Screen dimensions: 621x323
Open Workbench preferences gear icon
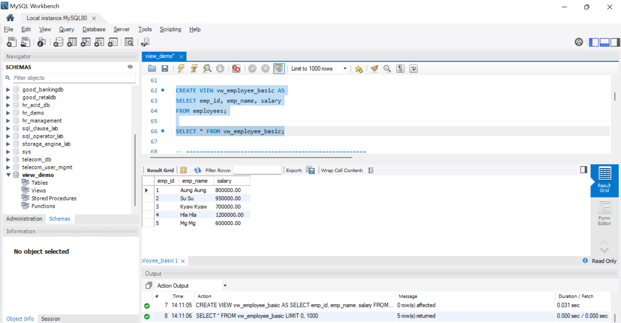(579, 42)
